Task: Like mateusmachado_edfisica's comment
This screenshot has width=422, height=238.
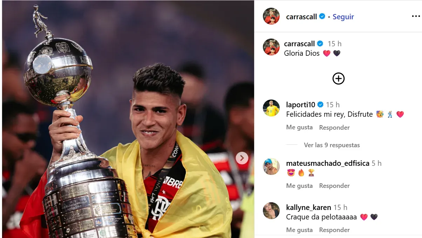Action: (299, 186)
